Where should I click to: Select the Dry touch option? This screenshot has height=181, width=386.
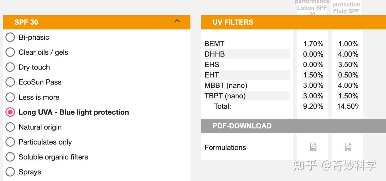click(x=10, y=67)
